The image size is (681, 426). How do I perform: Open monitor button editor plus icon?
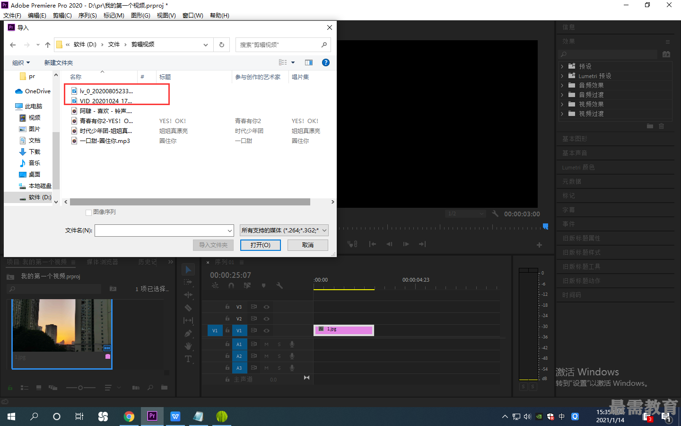coord(539,245)
